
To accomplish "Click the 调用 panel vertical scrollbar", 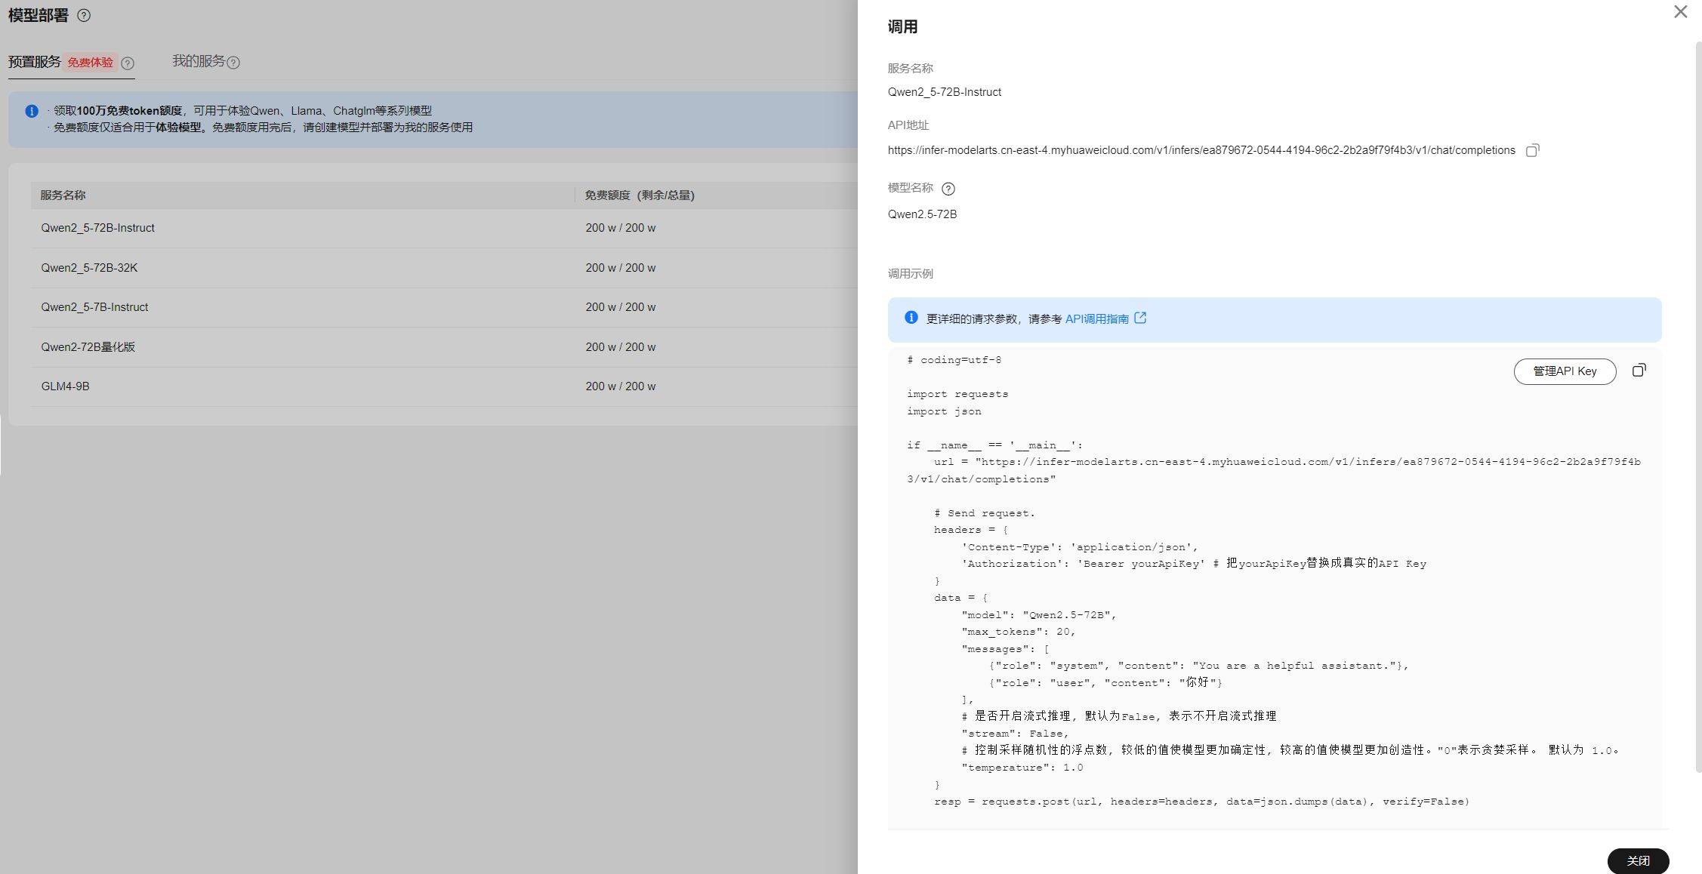I will [1698, 408].
